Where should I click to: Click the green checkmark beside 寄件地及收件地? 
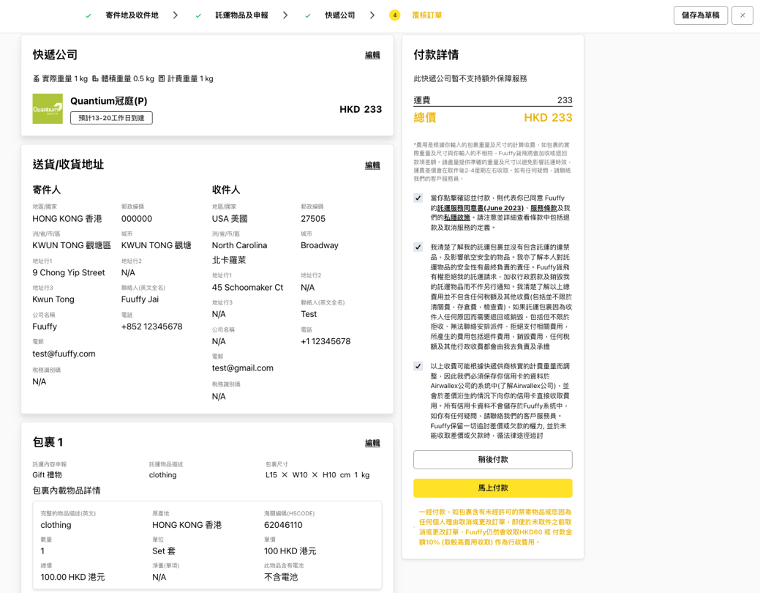[x=89, y=15]
